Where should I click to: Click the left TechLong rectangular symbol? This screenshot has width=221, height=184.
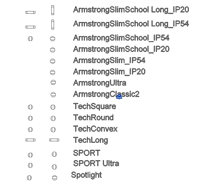tap(30, 140)
